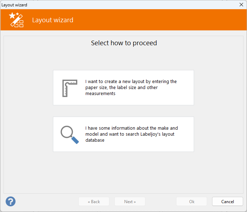Cancel the layout wizard

tap(228, 201)
